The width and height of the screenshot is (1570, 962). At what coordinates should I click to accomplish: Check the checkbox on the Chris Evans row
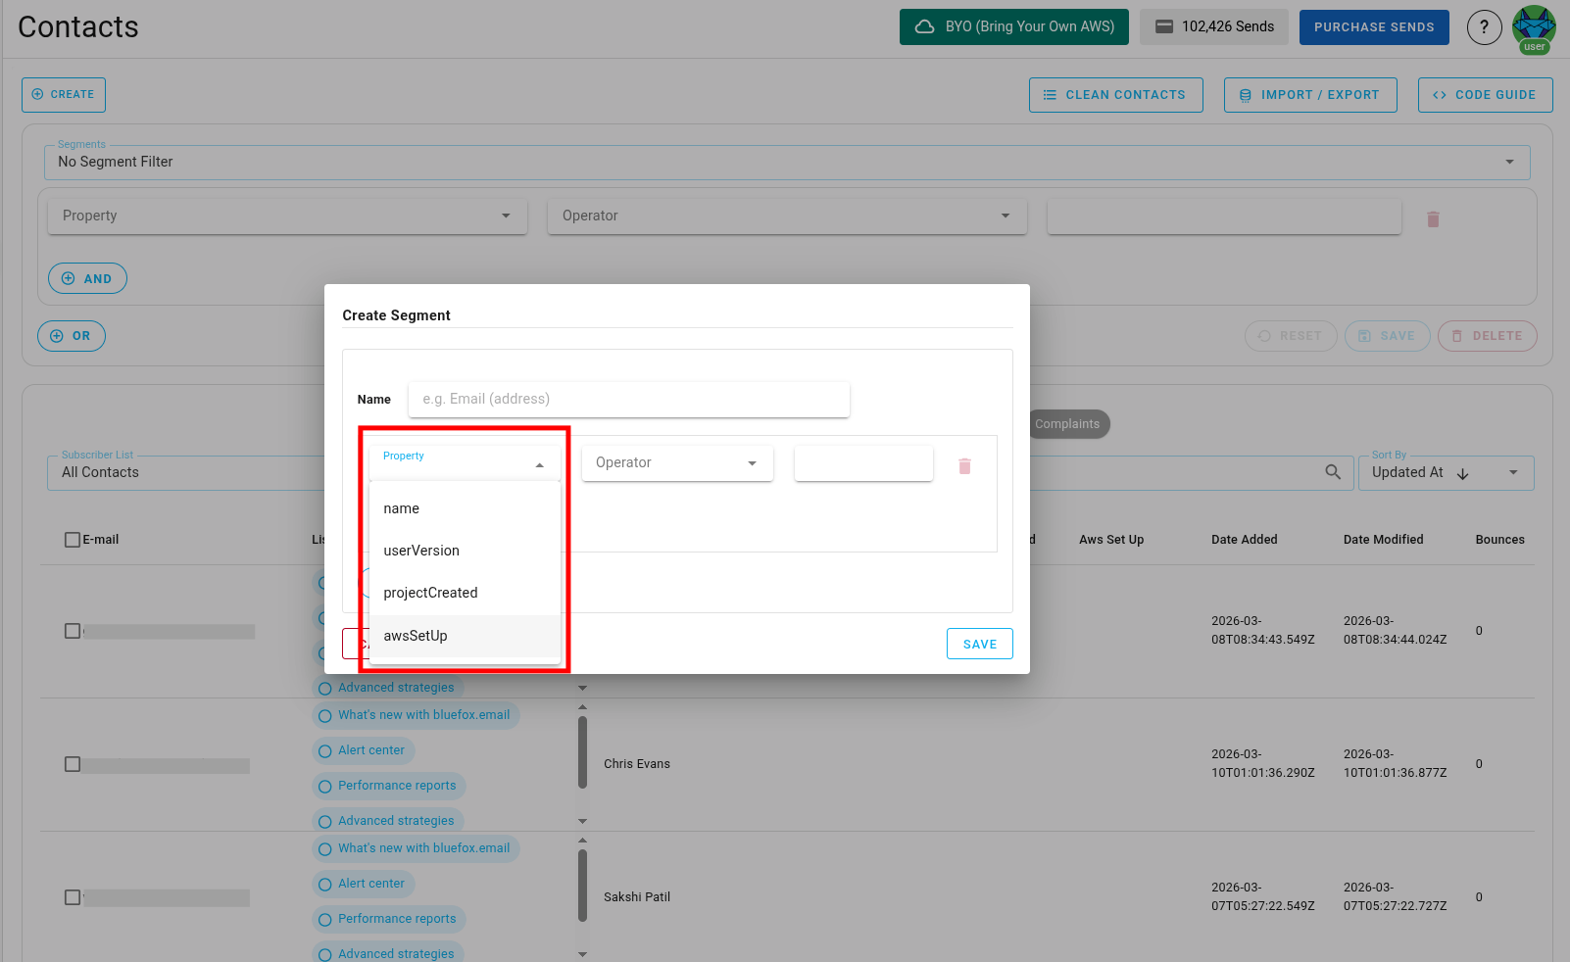pos(72,764)
